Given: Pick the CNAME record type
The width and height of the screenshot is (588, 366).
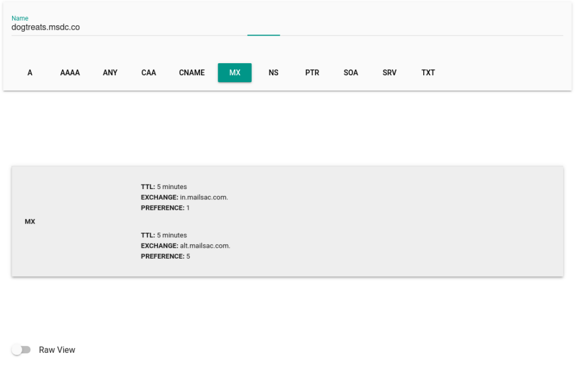Looking at the screenshot, I should pyautogui.click(x=192, y=73).
